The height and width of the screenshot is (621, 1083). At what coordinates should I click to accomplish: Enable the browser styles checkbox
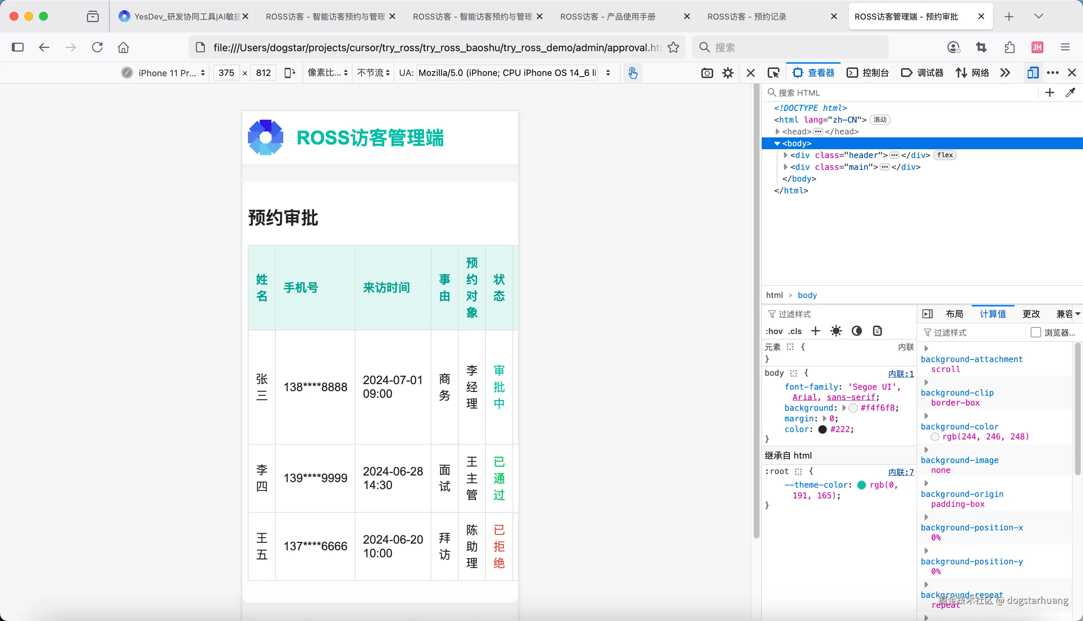(x=1035, y=332)
